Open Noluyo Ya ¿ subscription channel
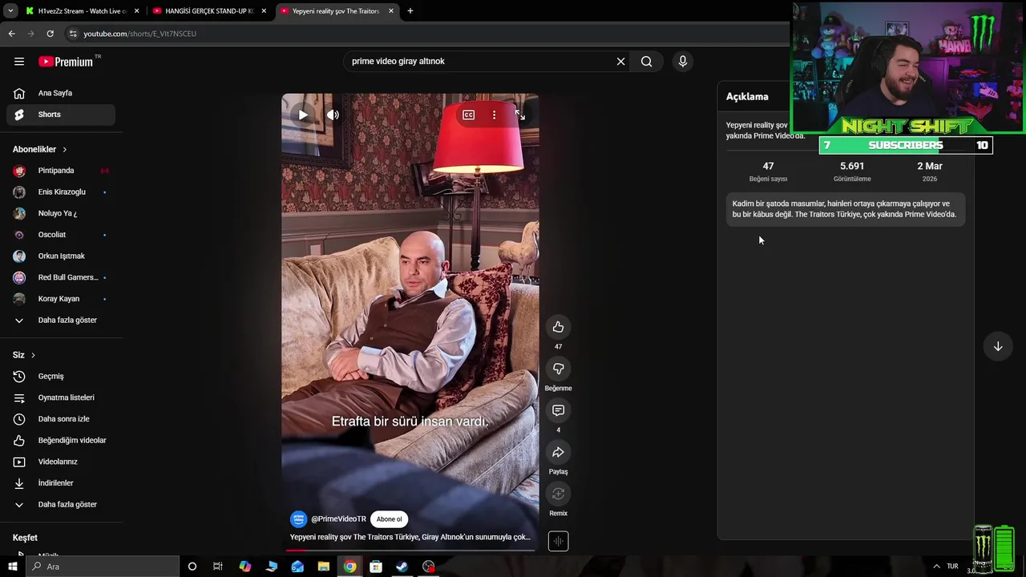The width and height of the screenshot is (1026, 577). [61, 213]
